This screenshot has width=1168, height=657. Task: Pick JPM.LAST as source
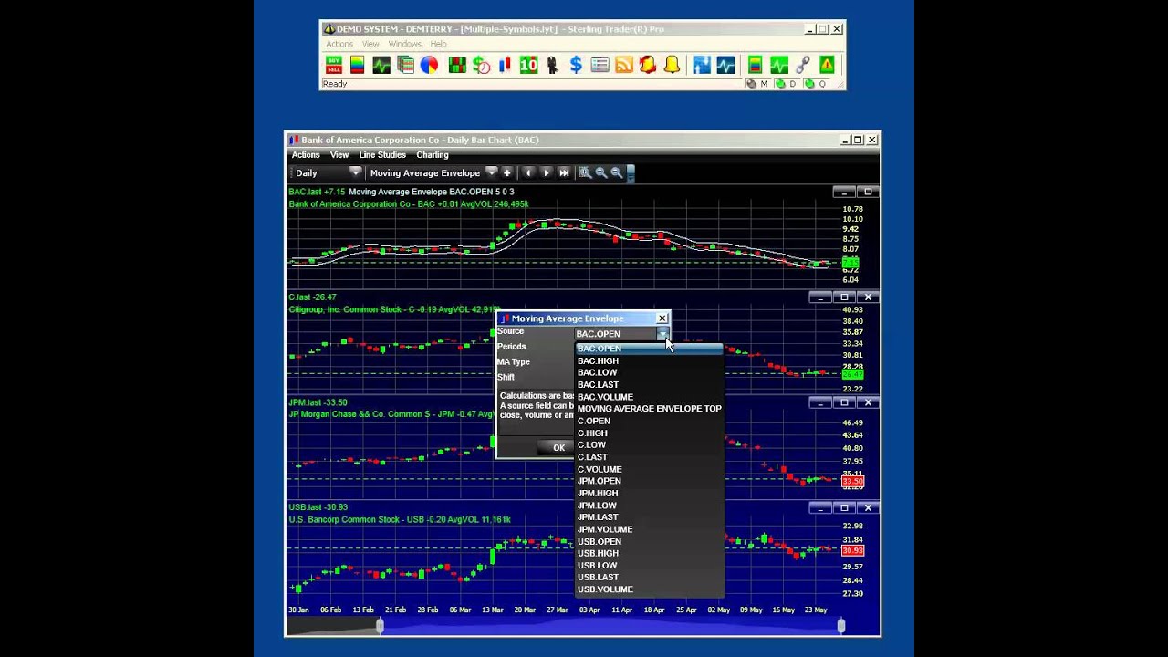coord(649,517)
